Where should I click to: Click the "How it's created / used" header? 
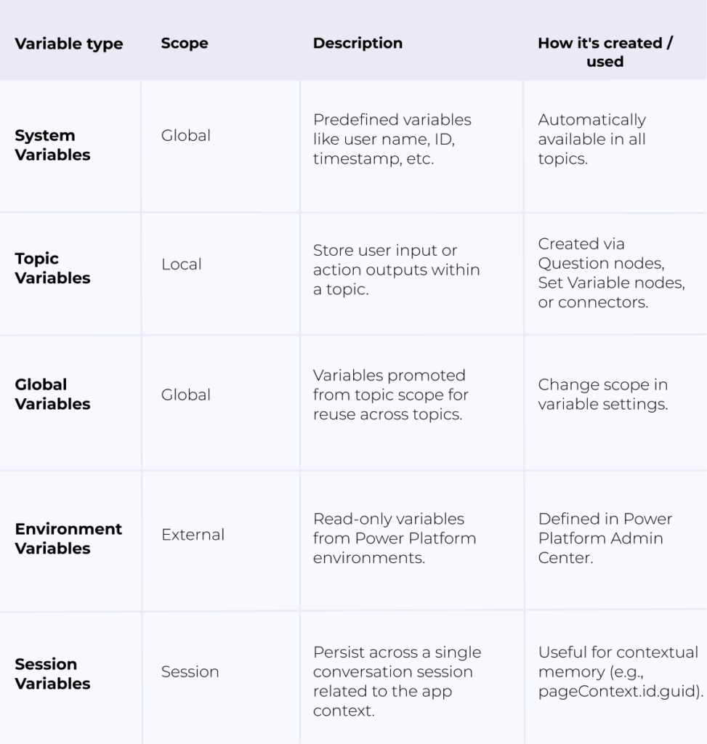coord(605,52)
